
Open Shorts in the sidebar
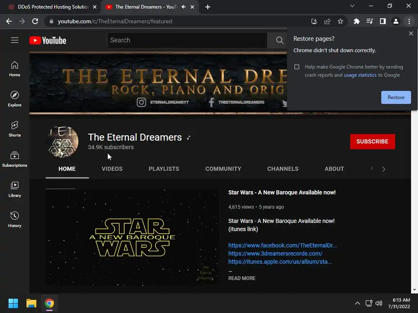pos(15,129)
